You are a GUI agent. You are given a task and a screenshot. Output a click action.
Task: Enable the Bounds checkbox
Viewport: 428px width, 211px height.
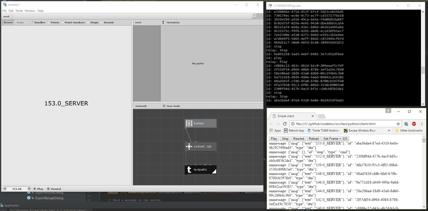[102, 22]
